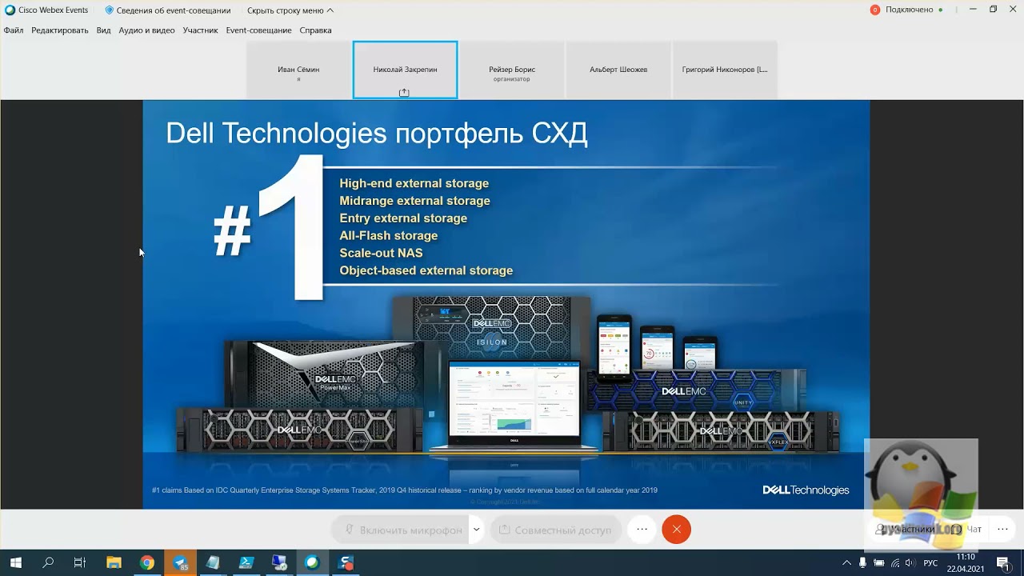Expand the microphone options arrow
Screen dimensions: 1024x576
tap(476, 530)
